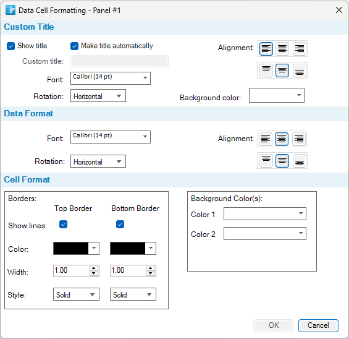The height and width of the screenshot is (339, 349).
Task: Set Custom Title alignment to center
Action: pyautogui.click(x=282, y=49)
